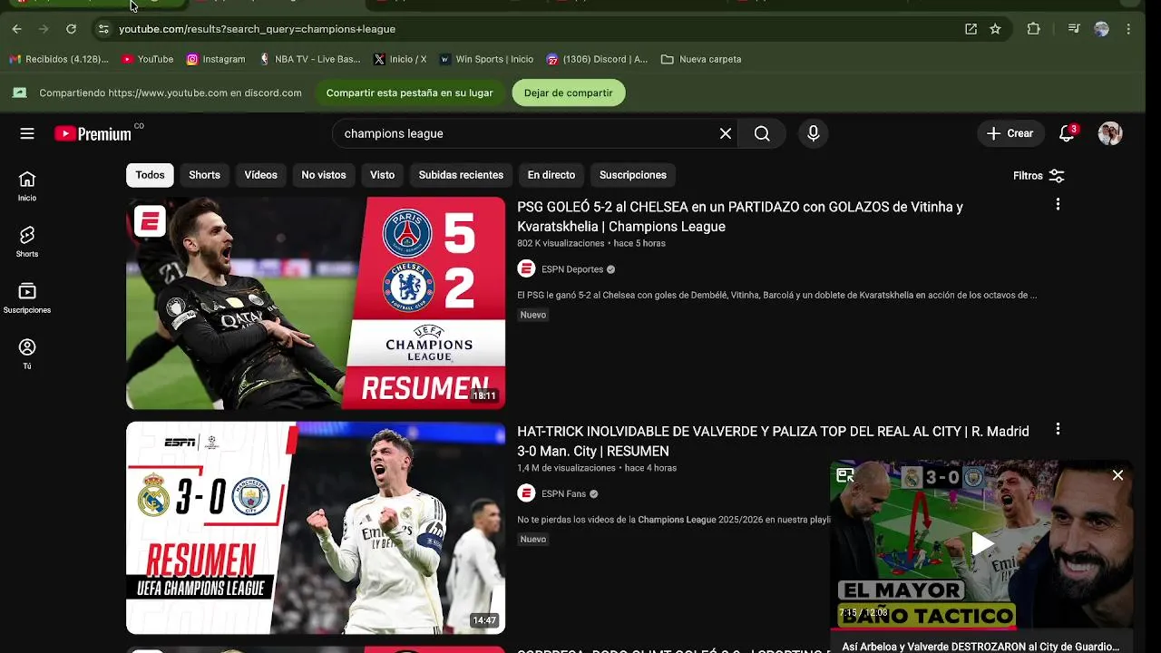Open Filtros search filters
Screen dimensions: 1161x653
(1039, 176)
